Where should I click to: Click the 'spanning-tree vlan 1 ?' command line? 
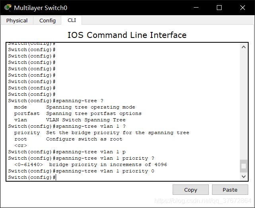click(x=67, y=126)
